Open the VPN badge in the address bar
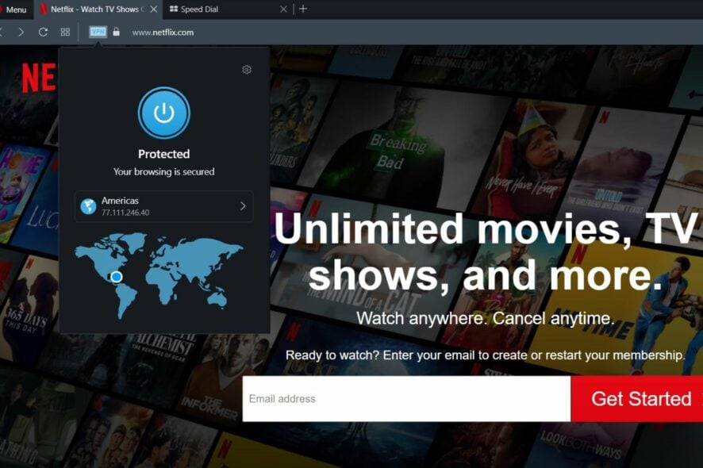This screenshot has height=468, width=703. [98, 32]
